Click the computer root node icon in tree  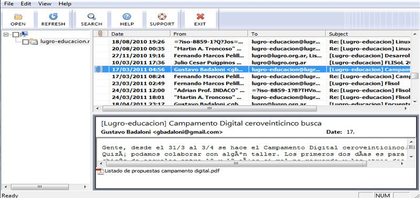click(x=24, y=34)
